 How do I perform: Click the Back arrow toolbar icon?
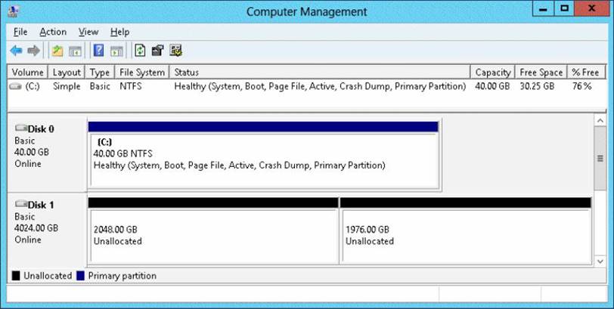[x=16, y=51]
